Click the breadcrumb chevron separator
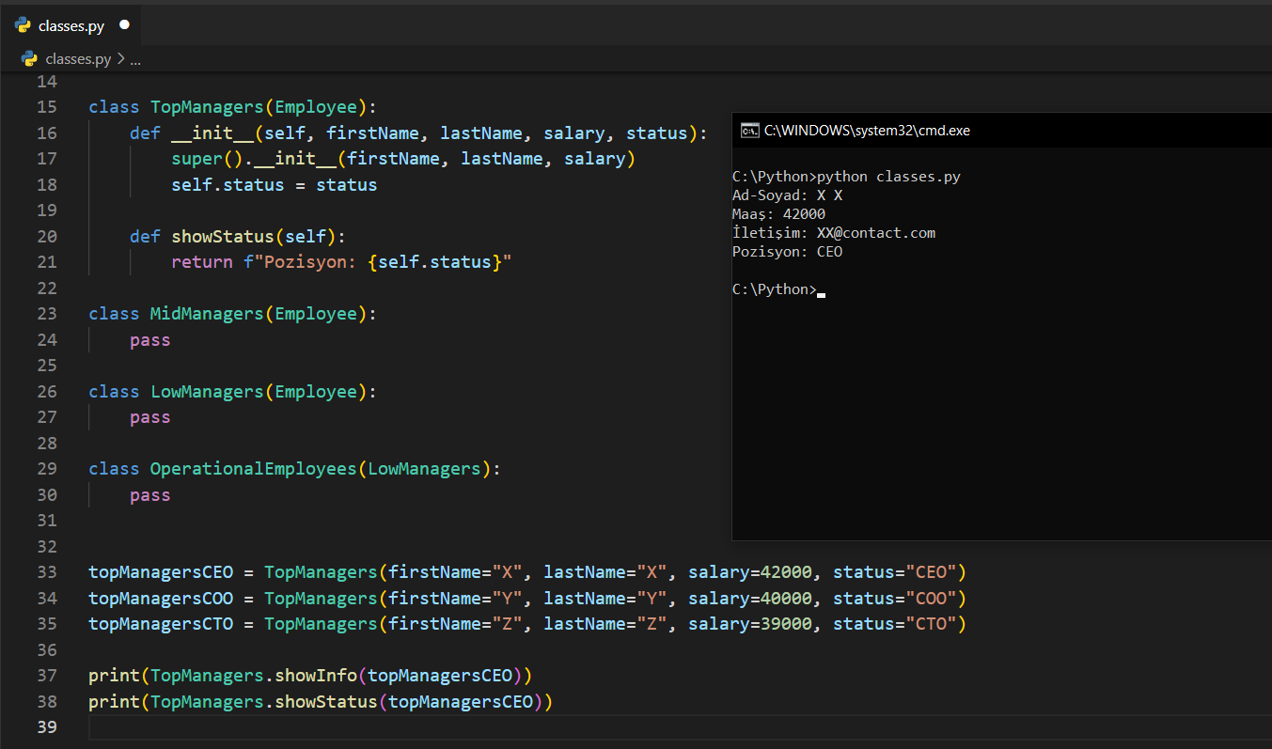This screenshot has width=1272, height=749. (x=120, y=58)
